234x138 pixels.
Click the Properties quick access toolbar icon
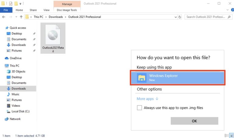tap(11, 3)
